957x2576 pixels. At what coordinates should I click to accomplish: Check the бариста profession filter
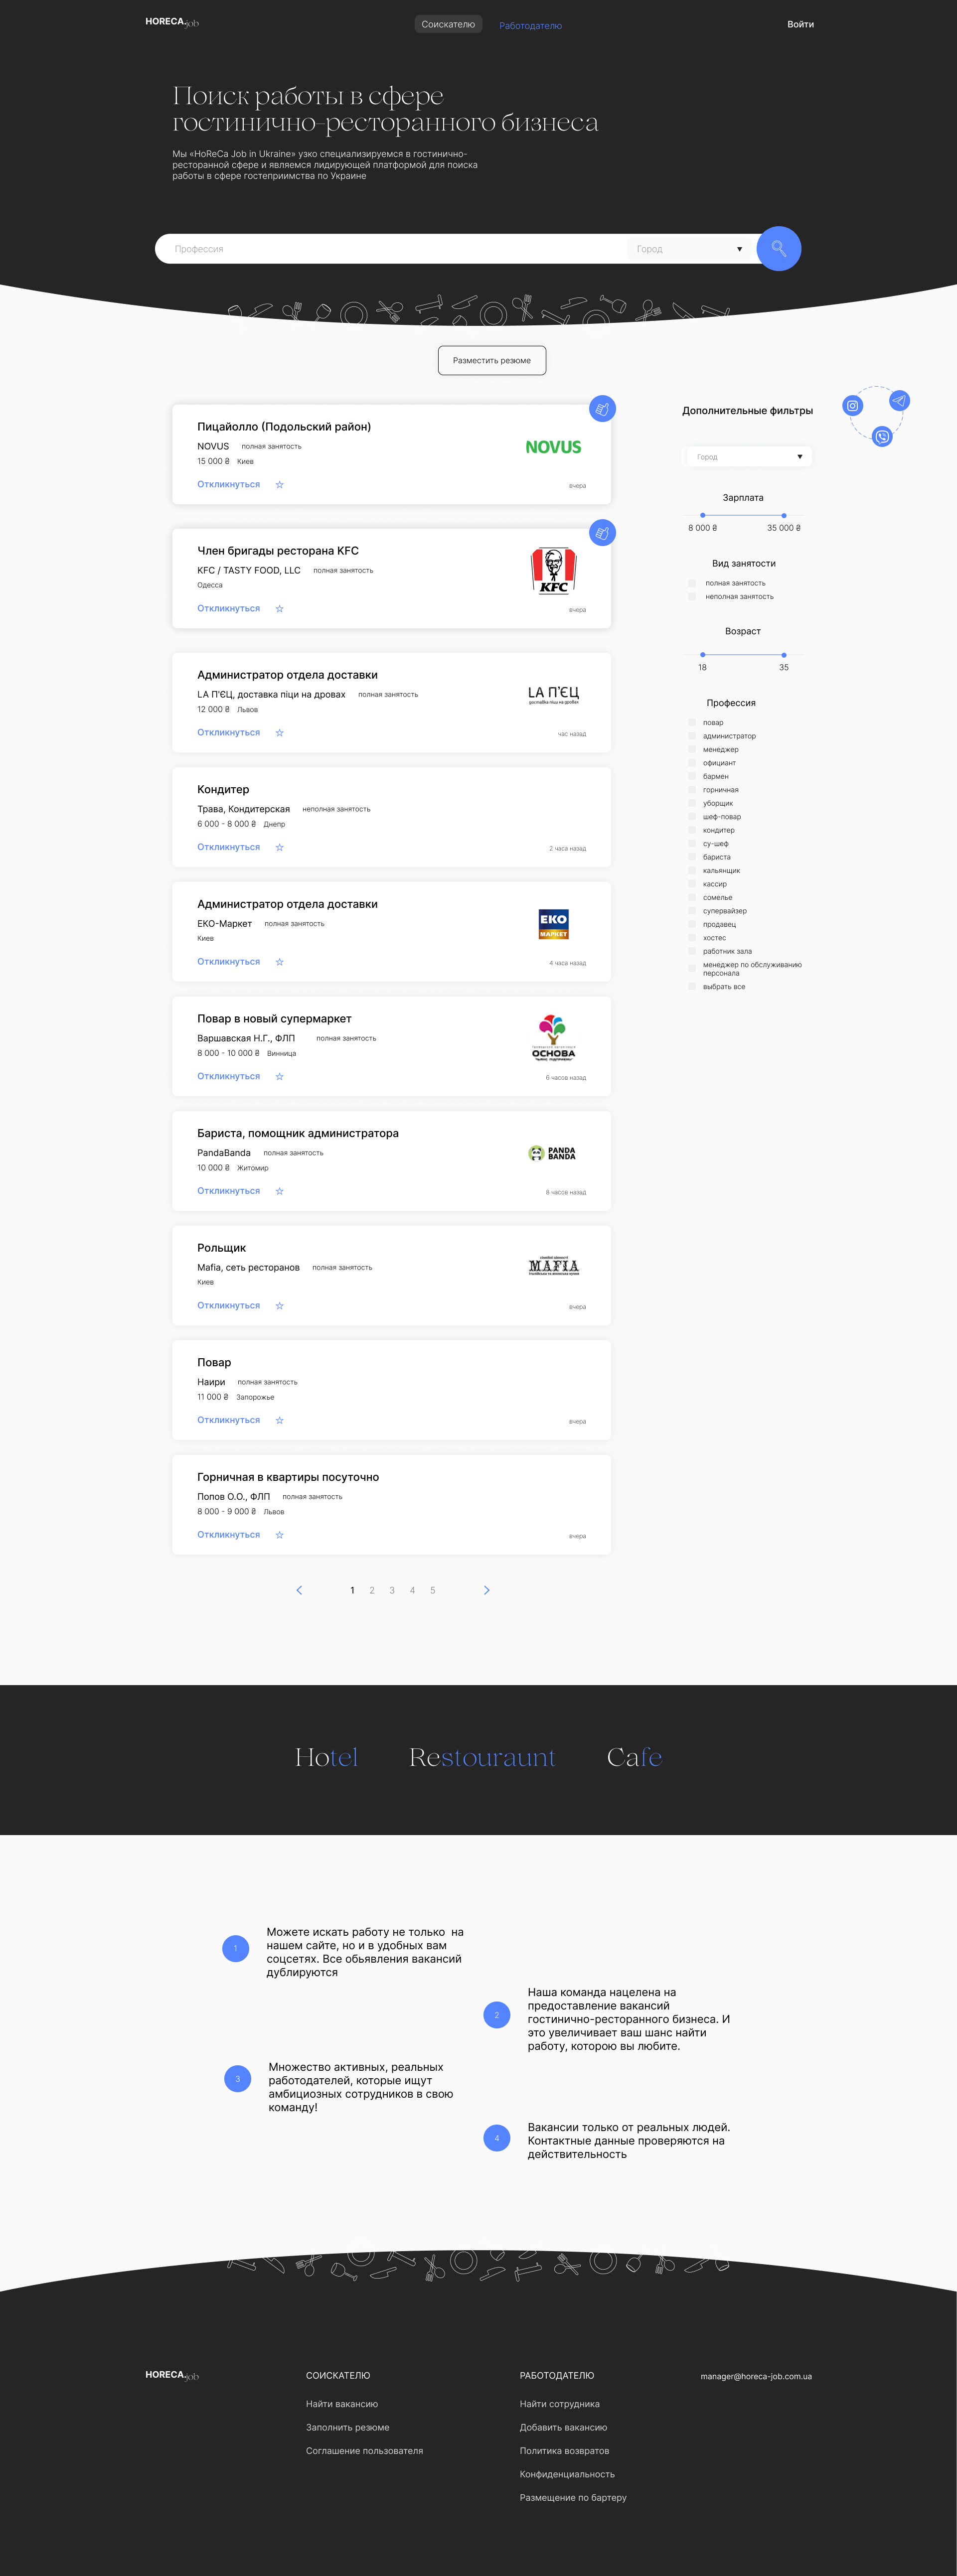(692, 857)
